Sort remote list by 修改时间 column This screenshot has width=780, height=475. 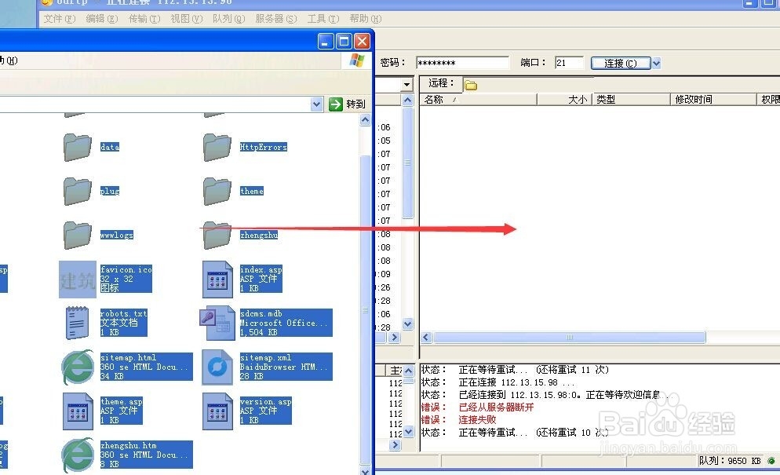tap(713, 100)
